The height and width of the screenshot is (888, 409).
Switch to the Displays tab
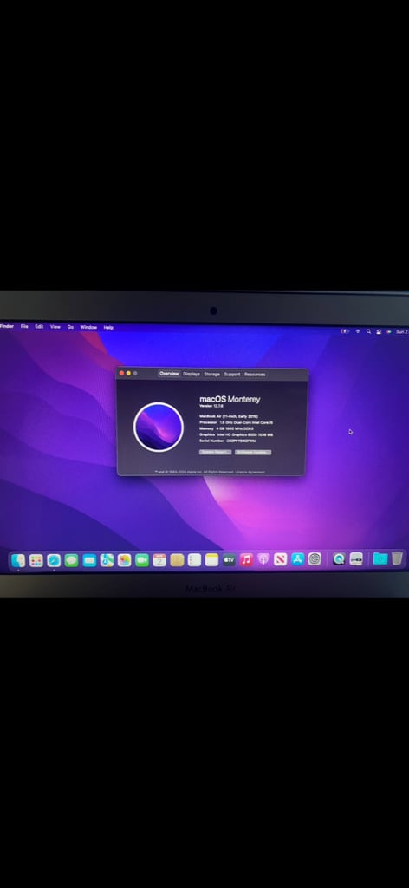[x=192, y=374]
